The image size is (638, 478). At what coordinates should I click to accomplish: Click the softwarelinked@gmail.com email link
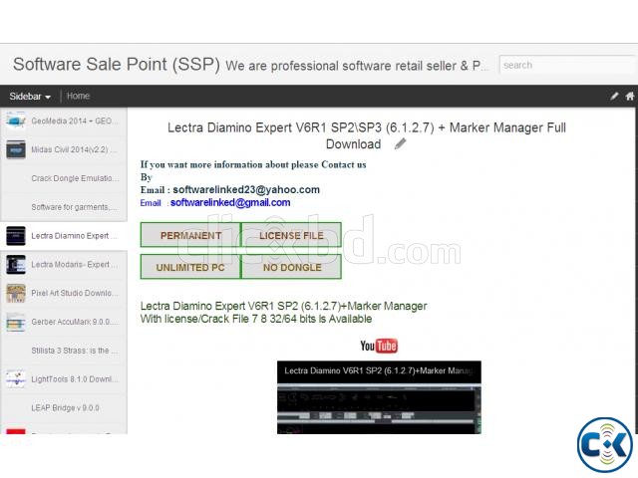pos(230,202)
